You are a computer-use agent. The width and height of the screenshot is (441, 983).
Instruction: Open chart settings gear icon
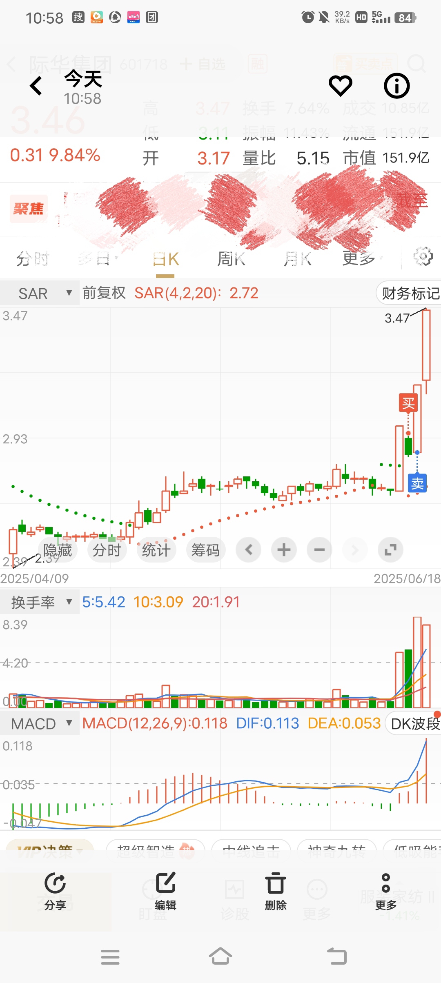[423, 257]
